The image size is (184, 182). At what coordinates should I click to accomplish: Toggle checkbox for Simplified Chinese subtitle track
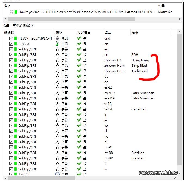[11, 65]
